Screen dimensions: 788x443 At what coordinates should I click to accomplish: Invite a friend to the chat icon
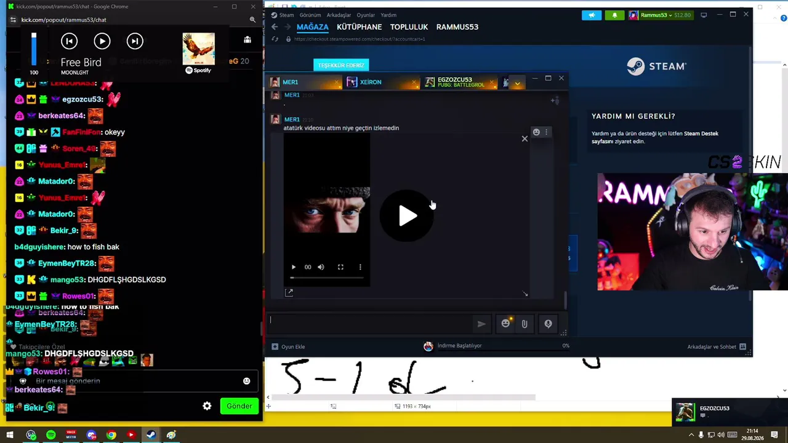[555, 100]
